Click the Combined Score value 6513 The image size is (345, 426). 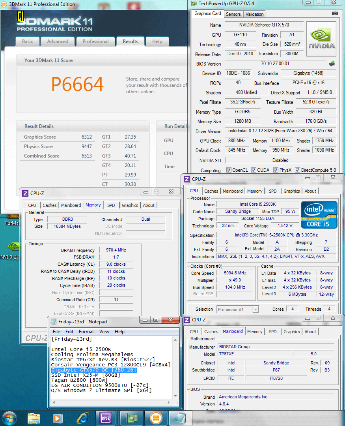tap(87, 156)
